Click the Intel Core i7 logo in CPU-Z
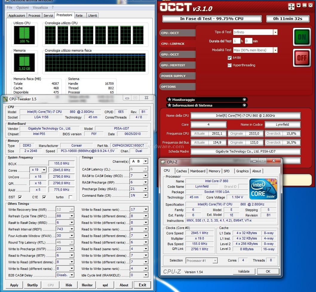Image resolution: width=316 pixels, height=292 pixels. (x=263, y=189)
